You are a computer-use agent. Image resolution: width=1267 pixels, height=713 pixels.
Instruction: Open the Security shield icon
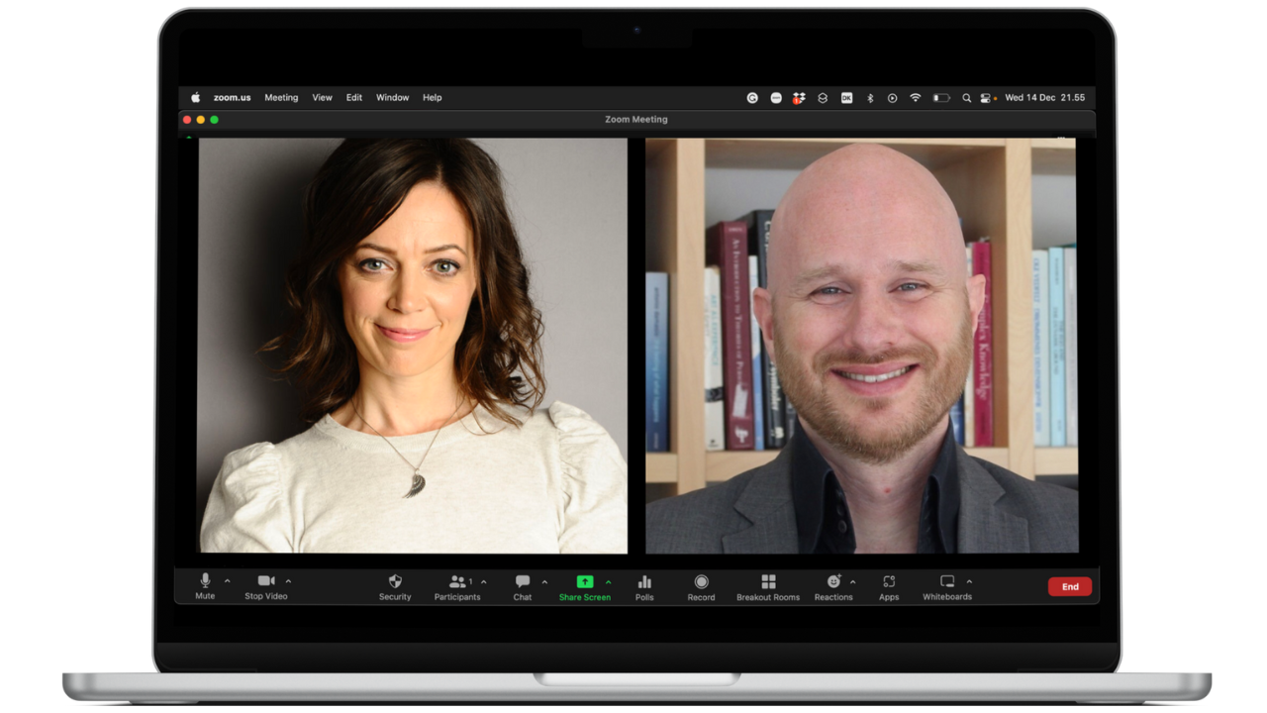[x=395, y=582]
